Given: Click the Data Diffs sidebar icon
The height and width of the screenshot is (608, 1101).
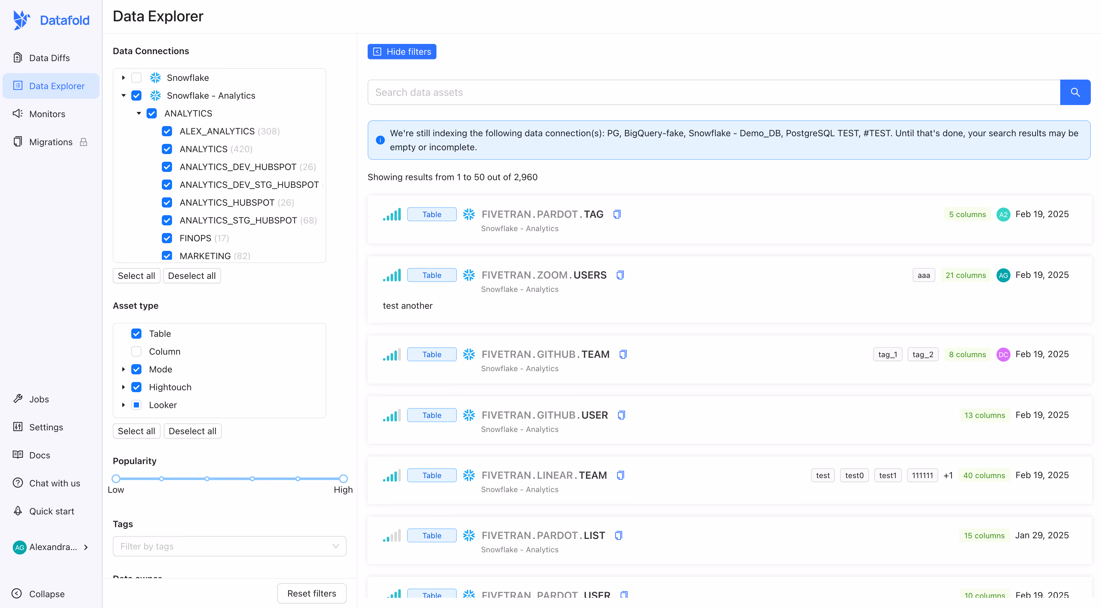Looking at the screenshot, I should (18, 58).
